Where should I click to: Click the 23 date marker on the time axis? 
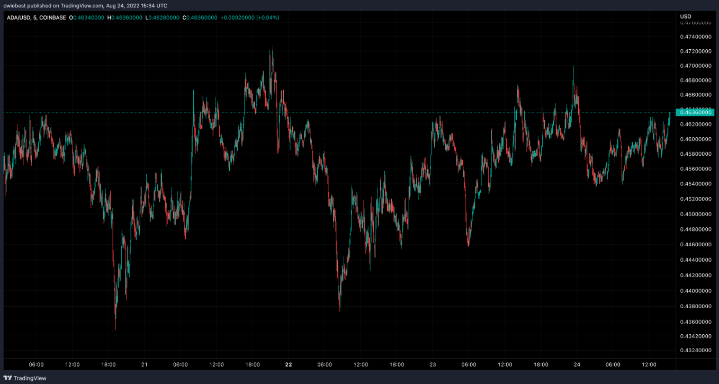(x=433, y=365)
